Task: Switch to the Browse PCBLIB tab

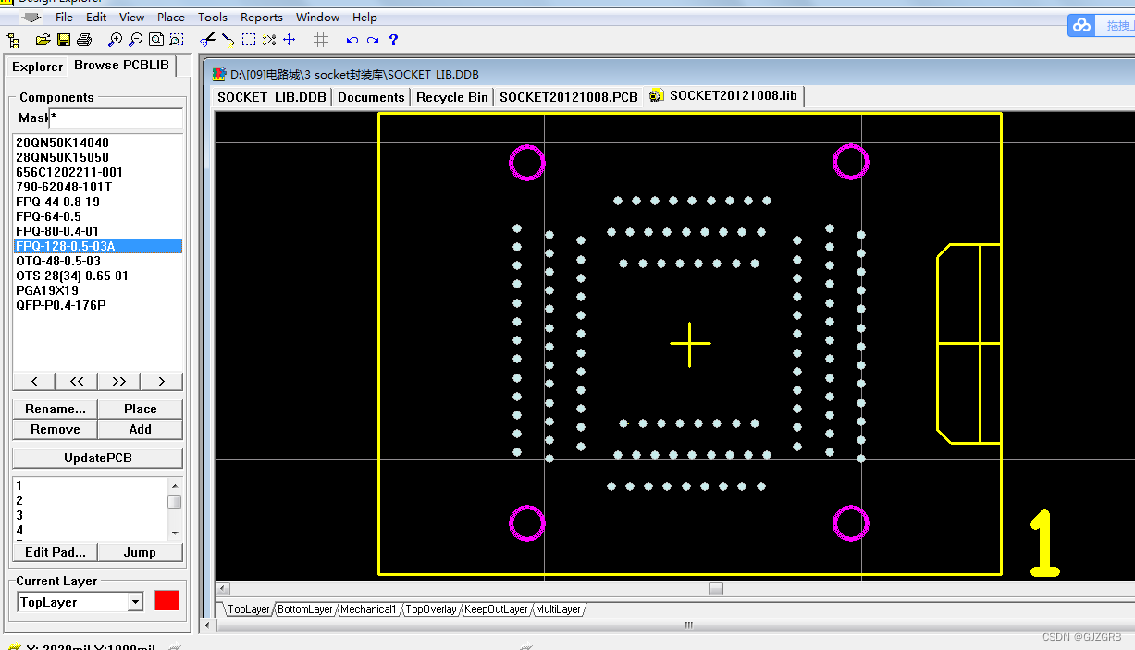Action: pos(122,66)
